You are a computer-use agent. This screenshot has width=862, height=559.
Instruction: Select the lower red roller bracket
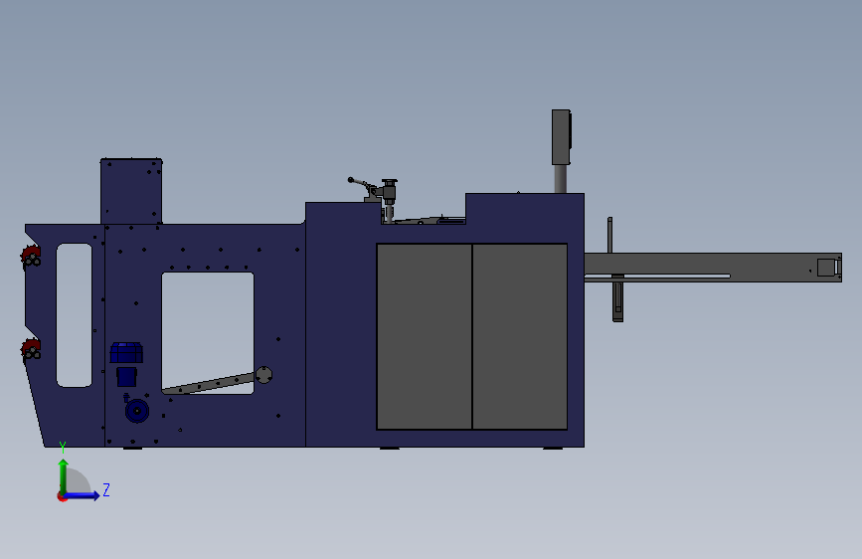[32, 349]
